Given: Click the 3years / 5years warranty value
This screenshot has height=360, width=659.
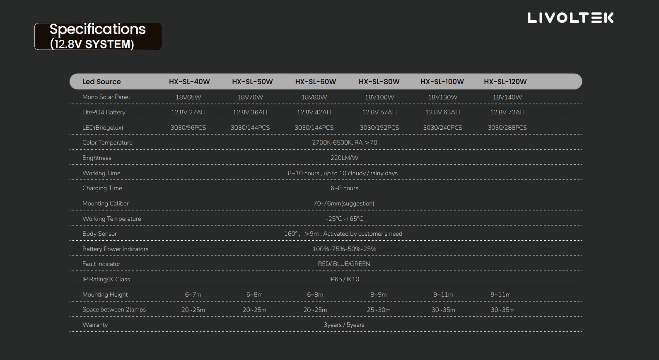Looking at the screenshot, I should (x=344, y=325).
